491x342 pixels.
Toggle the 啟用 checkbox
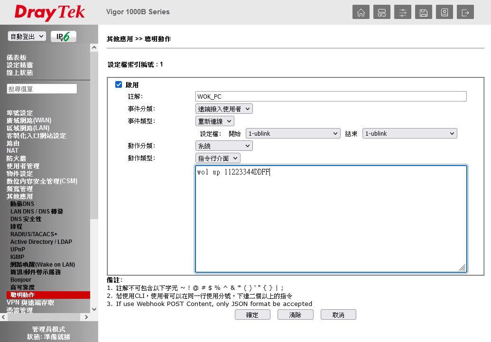coord(119,85)
